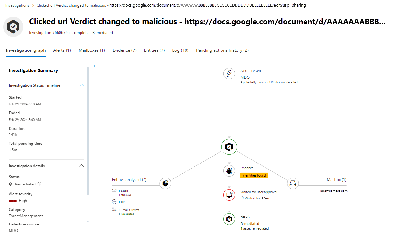Viewport: 394px width, 235px height.
Task: Select the Waited for user approval node
Action: (x=229, y=195)
